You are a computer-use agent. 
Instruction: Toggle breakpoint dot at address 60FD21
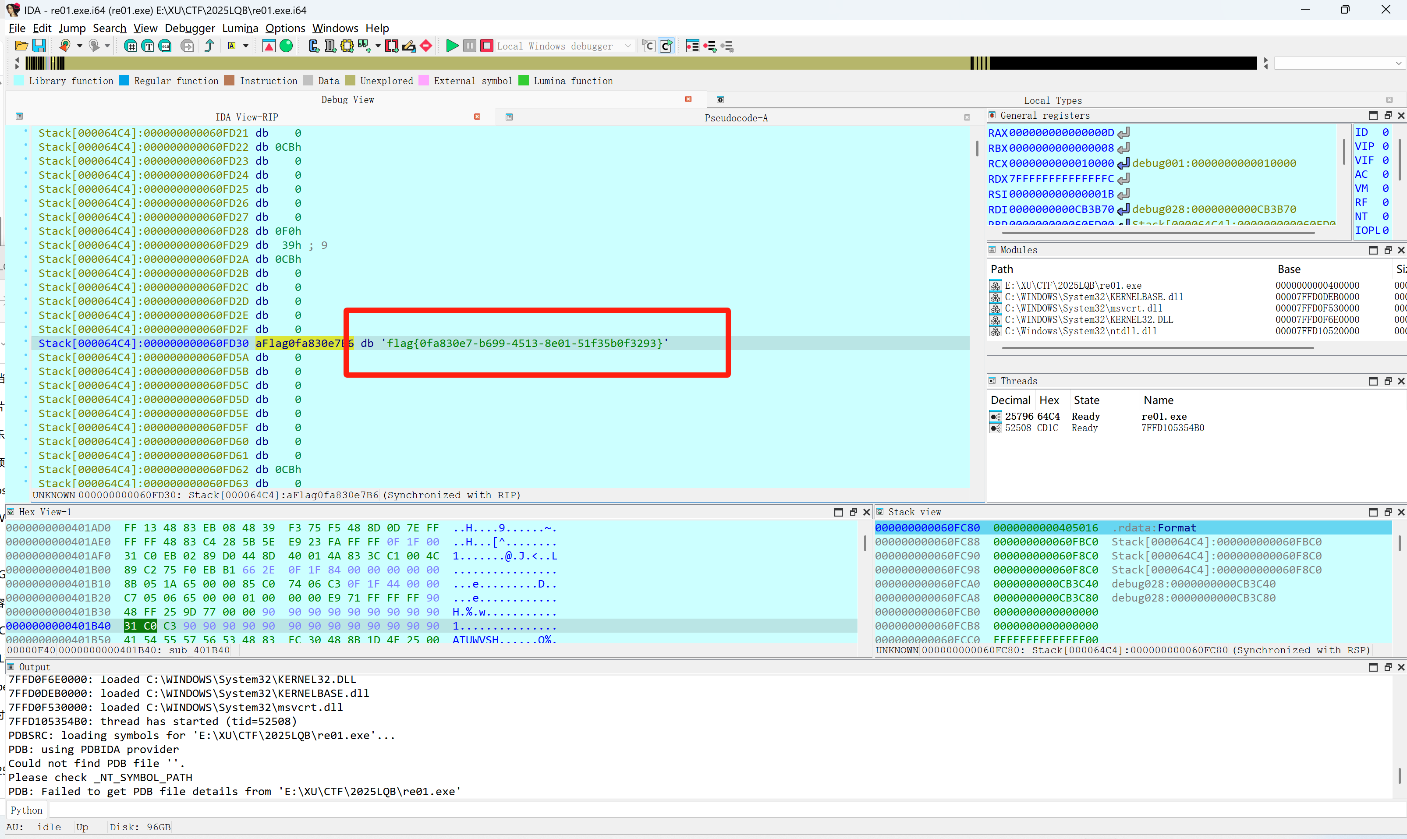click(25, 132)
